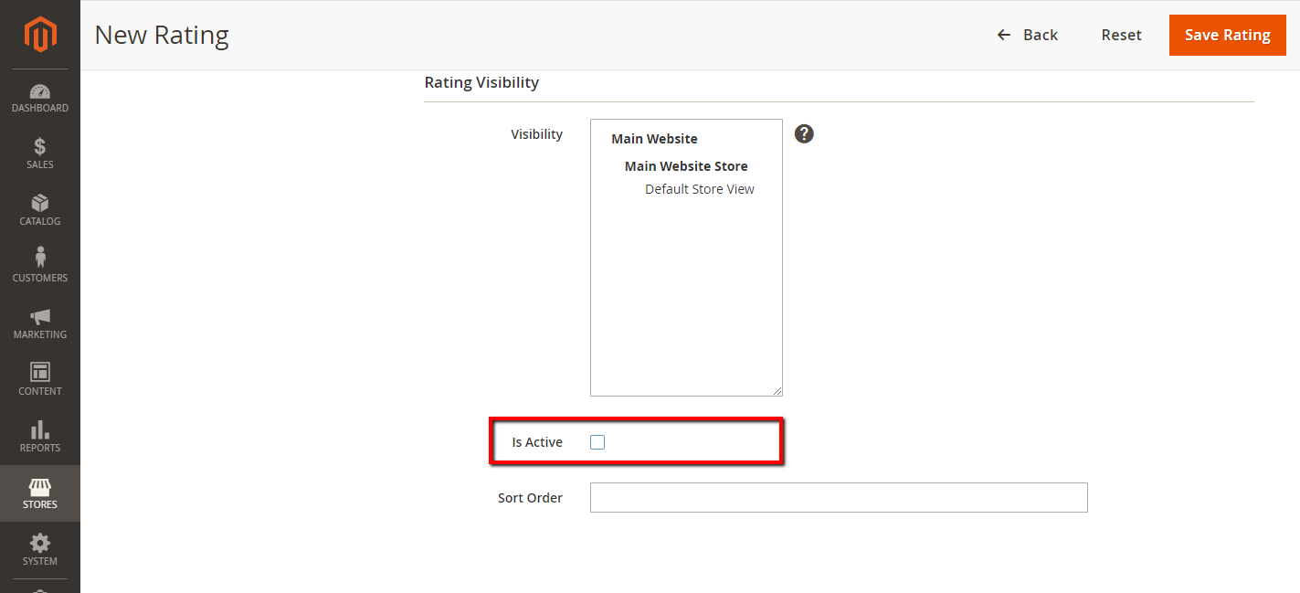Click the back arrow icon

1003,35
